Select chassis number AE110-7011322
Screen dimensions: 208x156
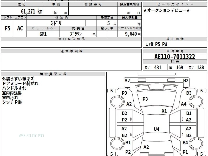click(175, 57)
